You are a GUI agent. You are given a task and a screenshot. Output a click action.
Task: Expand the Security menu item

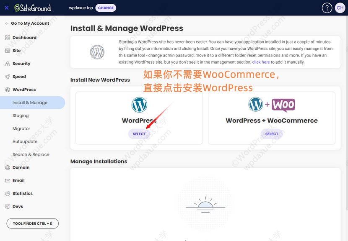21,64
